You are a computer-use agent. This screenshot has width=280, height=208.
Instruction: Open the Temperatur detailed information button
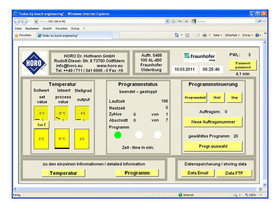tap(63, 173)
